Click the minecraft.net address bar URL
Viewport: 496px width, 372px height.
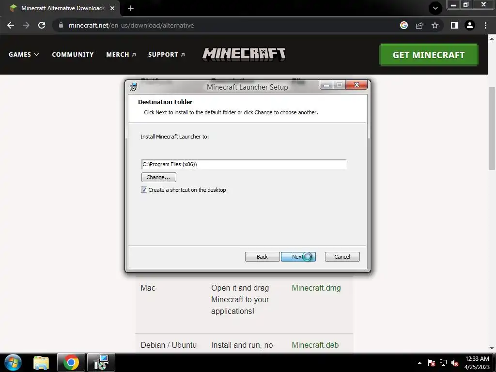tap(131, 25)
